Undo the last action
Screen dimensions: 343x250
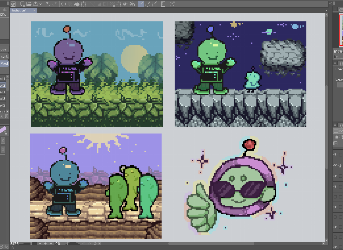(x=48, y=4)
